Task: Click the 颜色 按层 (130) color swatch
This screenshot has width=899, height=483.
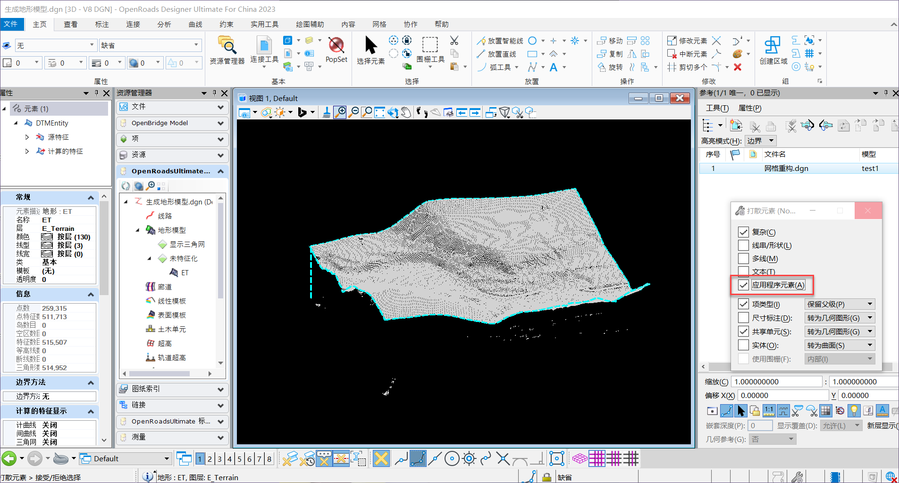Action: coord(47,237)
